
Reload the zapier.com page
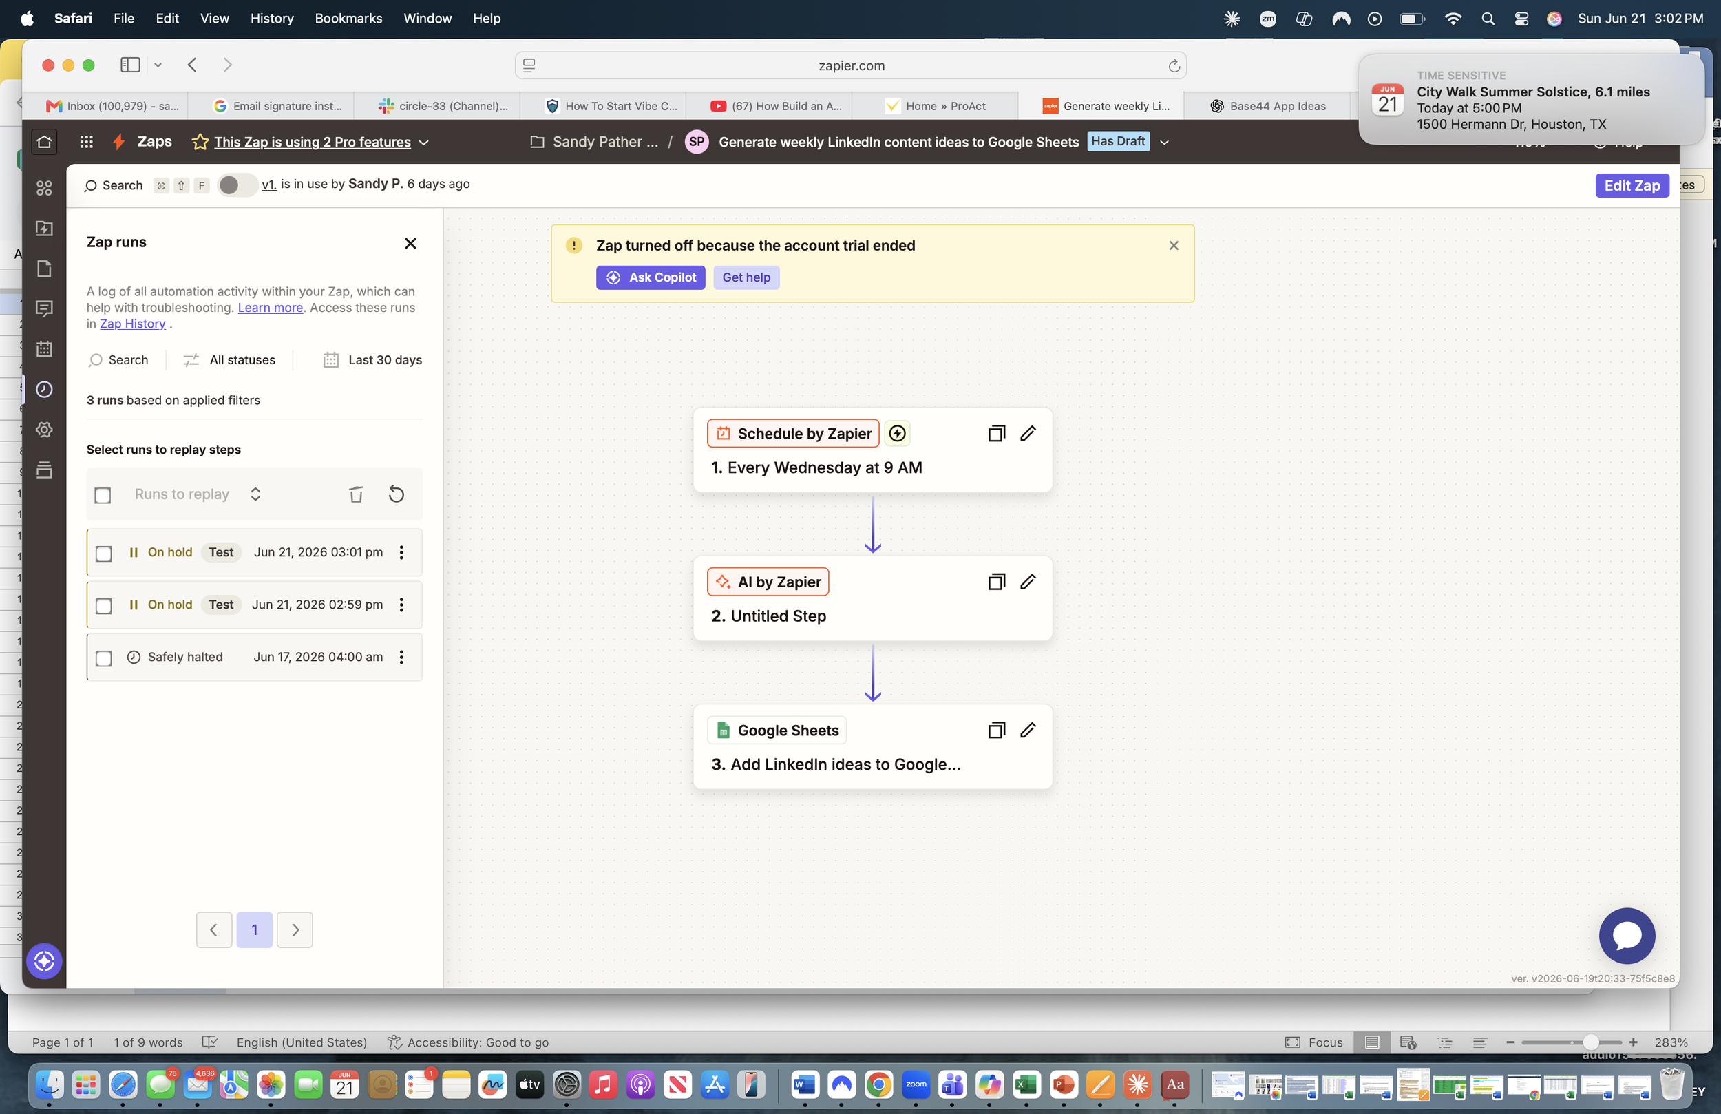1174,66
